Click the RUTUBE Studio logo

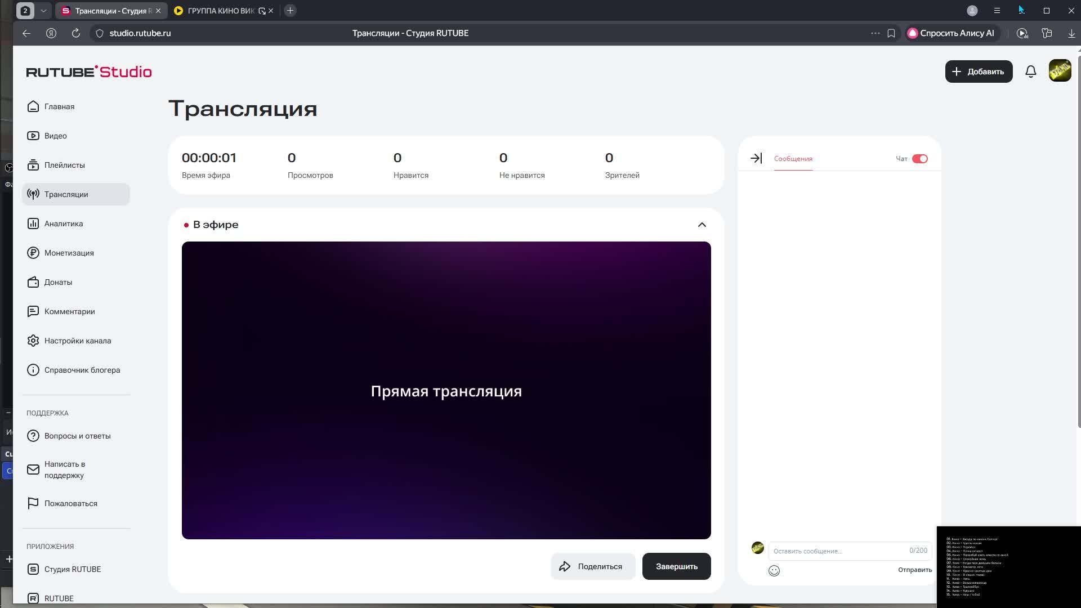pyautogui.click(x=89, y=71)
